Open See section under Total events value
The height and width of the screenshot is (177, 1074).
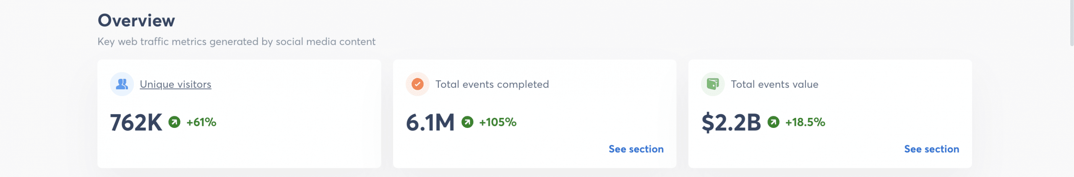931,149
